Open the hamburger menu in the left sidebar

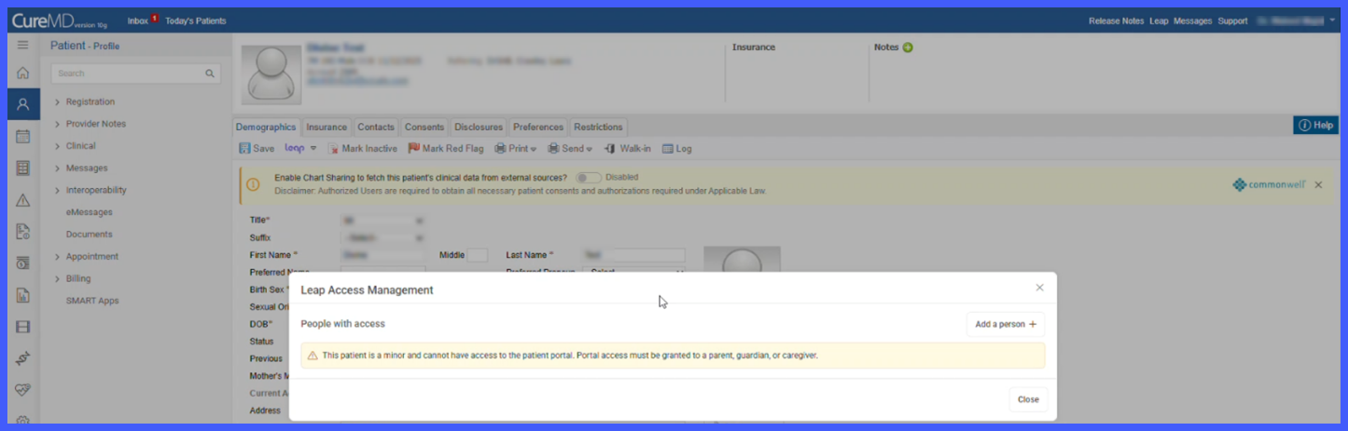coord(22,45)
